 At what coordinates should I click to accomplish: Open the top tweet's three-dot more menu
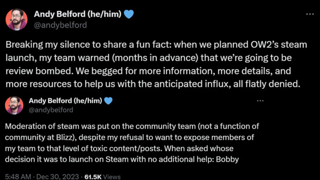tap(310, 14)
